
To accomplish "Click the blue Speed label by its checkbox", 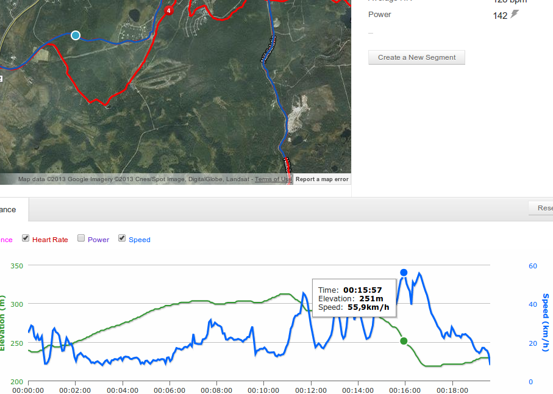I will coord(139,240).
